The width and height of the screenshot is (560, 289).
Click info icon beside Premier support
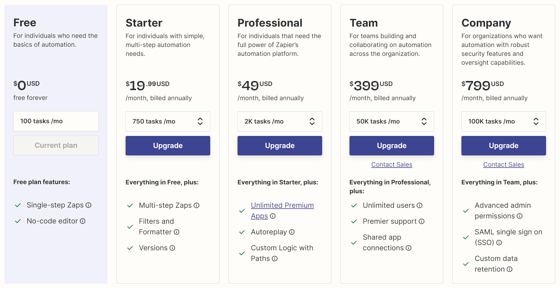click(x=422, y=221)
